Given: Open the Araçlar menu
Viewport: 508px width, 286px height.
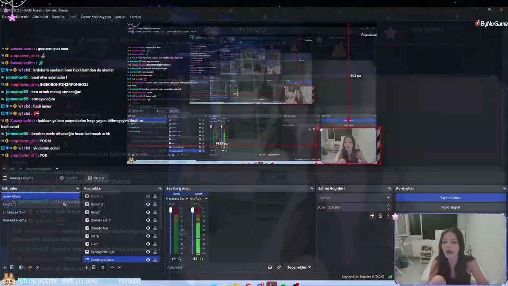Looking at the screenshot, I should 120,17.
